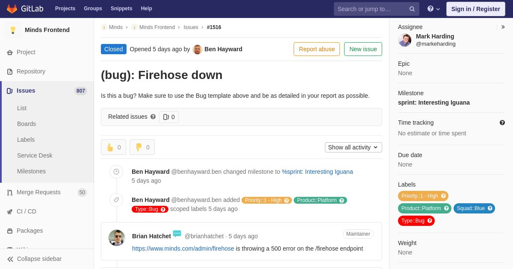
Task: Click Mark Harding's assignee avatar
Action: 405,40
